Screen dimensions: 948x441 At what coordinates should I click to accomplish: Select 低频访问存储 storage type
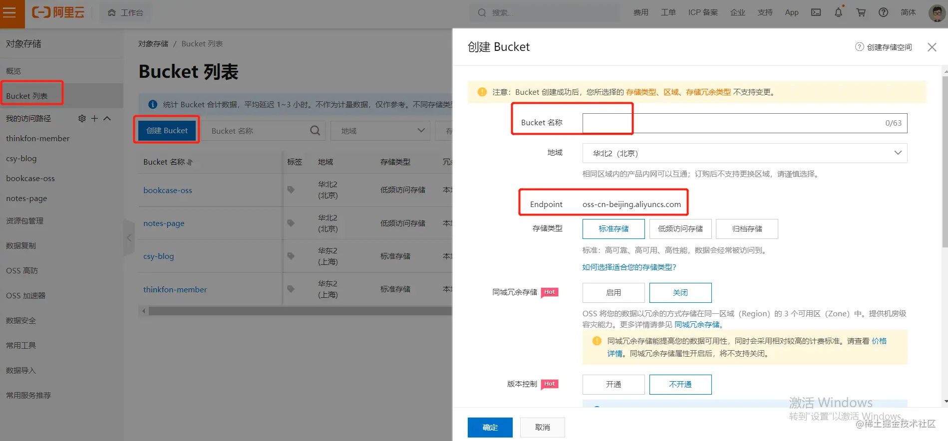680,229
